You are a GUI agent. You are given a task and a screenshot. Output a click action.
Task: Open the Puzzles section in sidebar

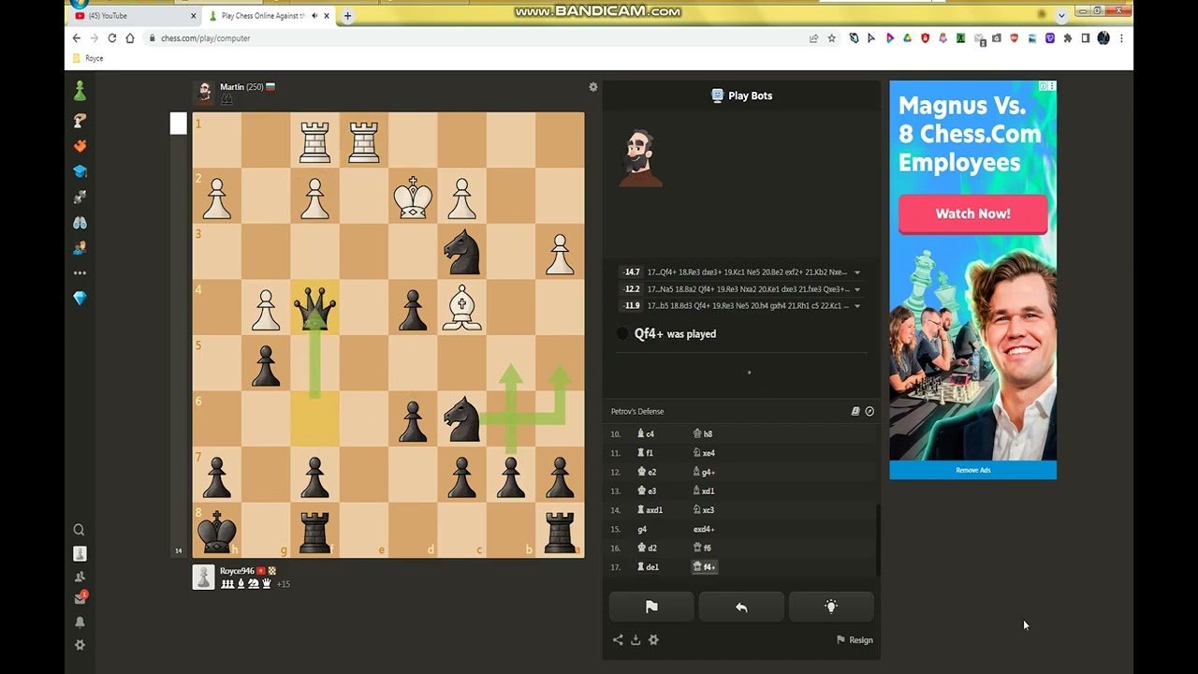coord(80,146)
